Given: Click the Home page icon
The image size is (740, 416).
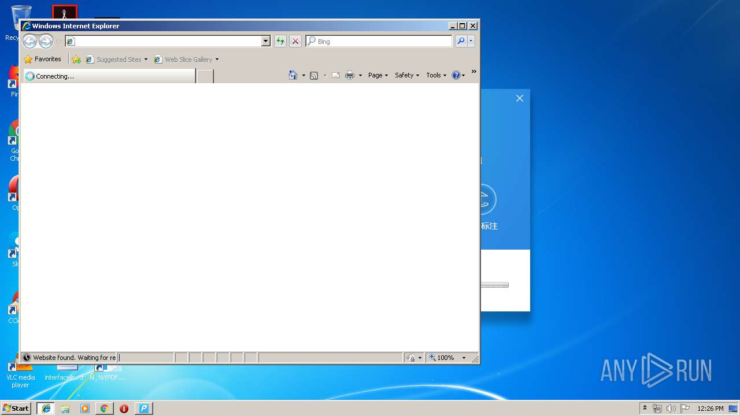Looking at the screenshot, I should 293,75.
